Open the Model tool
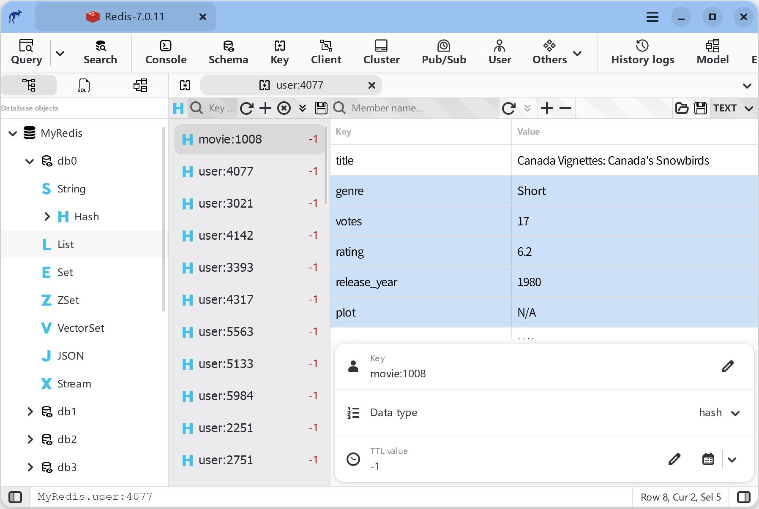The image size is (759, 509). coord(713,52)
